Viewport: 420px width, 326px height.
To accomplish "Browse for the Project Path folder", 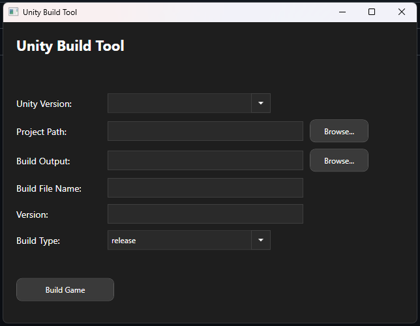I will tap(339, 131).
